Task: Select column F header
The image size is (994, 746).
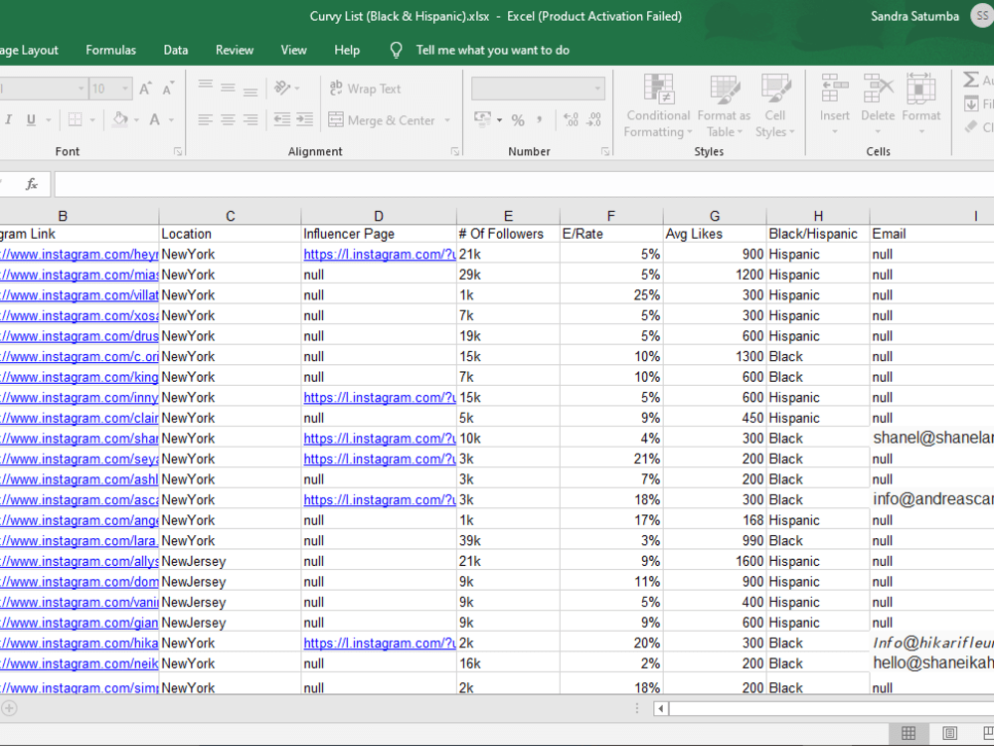Action: [611, 216]
